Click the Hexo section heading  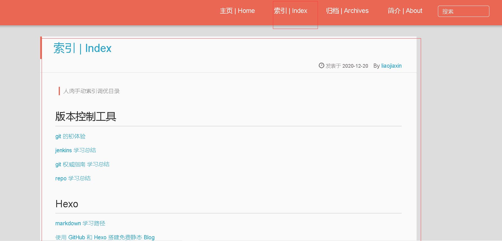tap(67, 204)
